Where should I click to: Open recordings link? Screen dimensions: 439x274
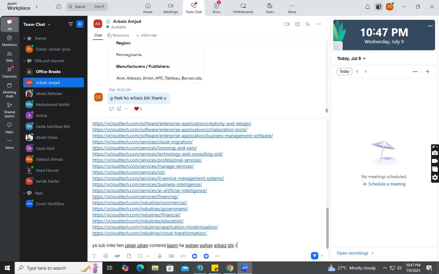[355, 253]
